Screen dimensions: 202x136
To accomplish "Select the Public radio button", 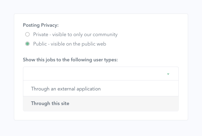I will coord(27,44).
